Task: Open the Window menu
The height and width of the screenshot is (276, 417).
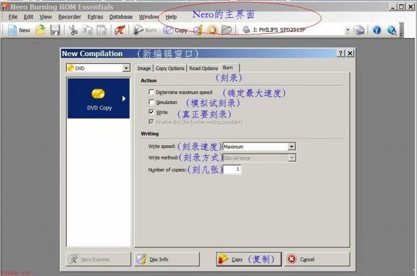Action: click(x=149, y=17)
